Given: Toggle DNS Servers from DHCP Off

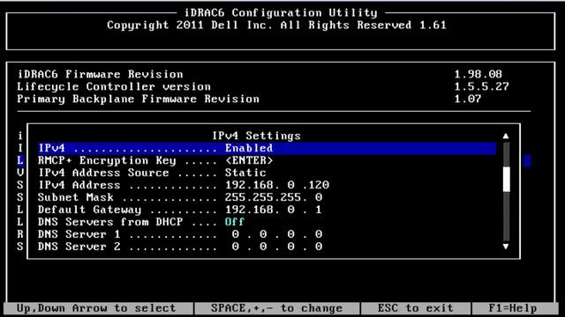Looking at the screenshot, I should tap(235, 222).
